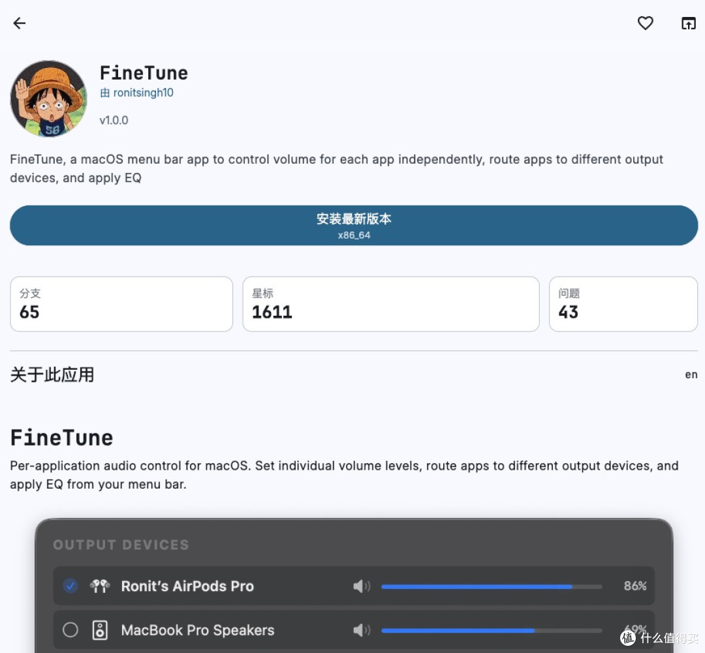This screenshot has width=705, height=653.
Task: Change language via the en selector
Action: click(x=691, y=374)
